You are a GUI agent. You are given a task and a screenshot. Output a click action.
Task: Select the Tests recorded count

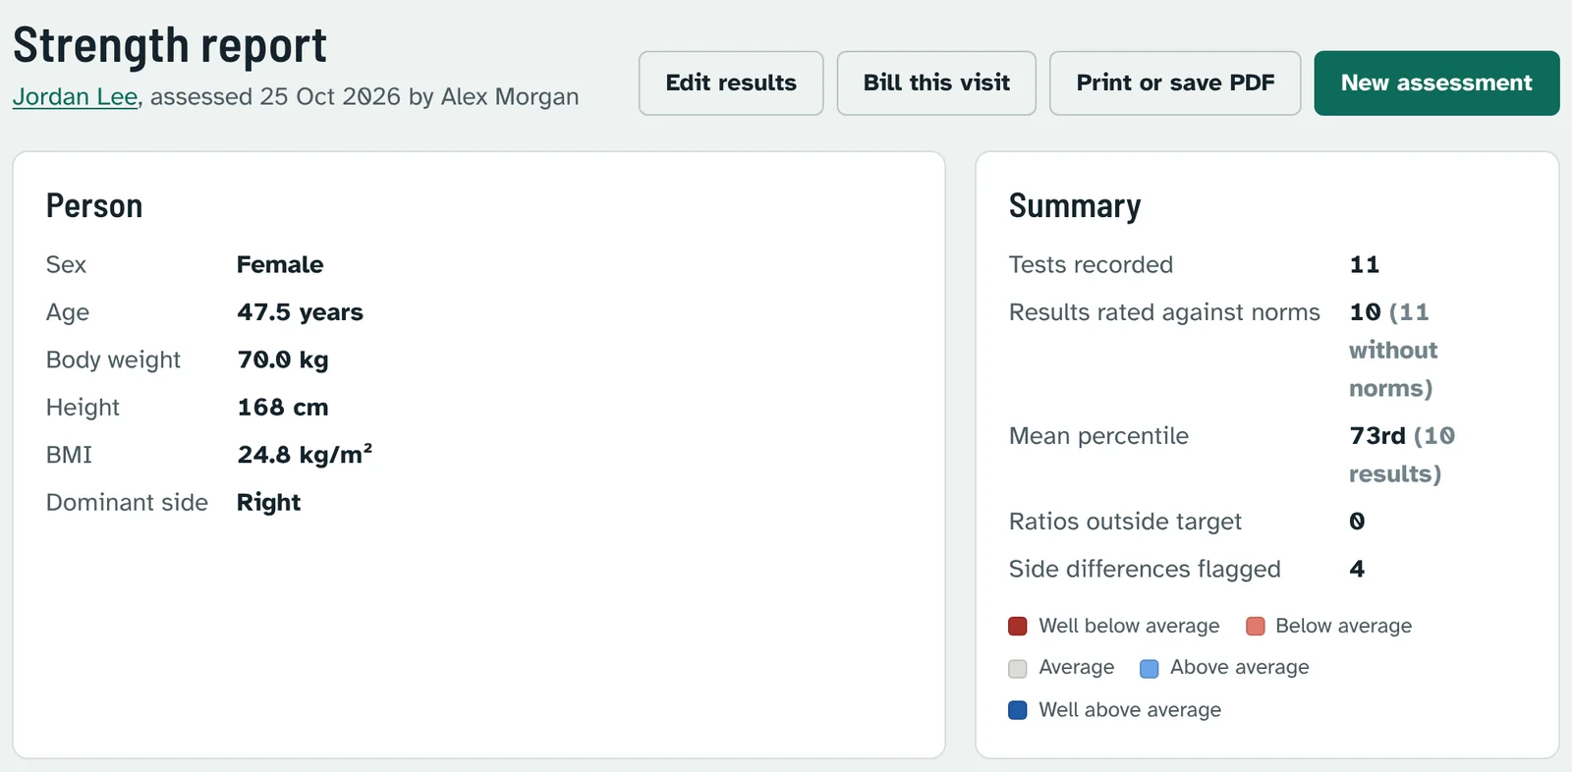click(1364, 264)
